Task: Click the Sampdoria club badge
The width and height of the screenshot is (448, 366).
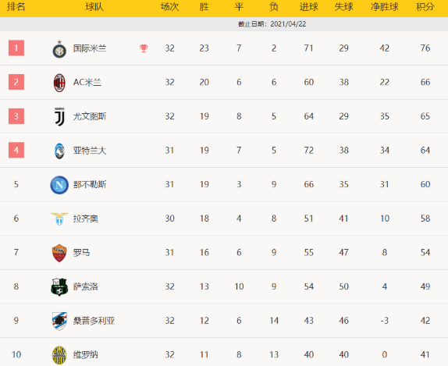Action: click(x=59, y=321)
